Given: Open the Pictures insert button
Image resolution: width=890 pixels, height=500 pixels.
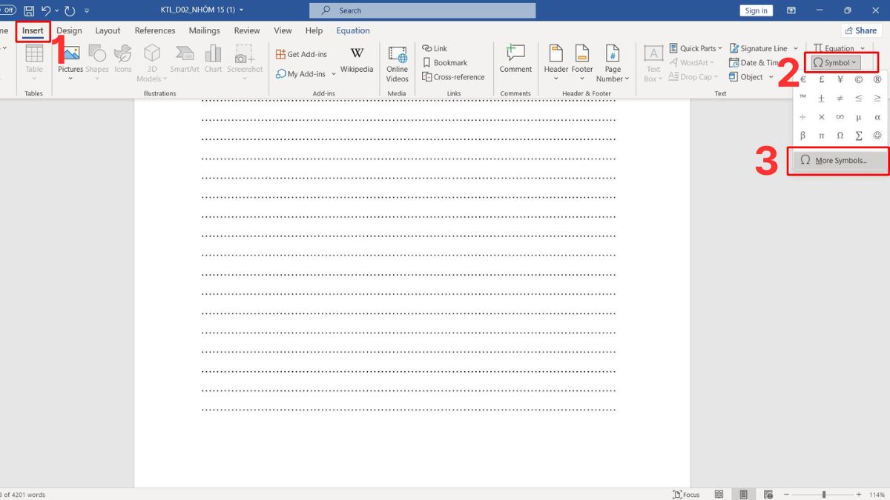Looking at the screenshot, I should coord(70,61).
